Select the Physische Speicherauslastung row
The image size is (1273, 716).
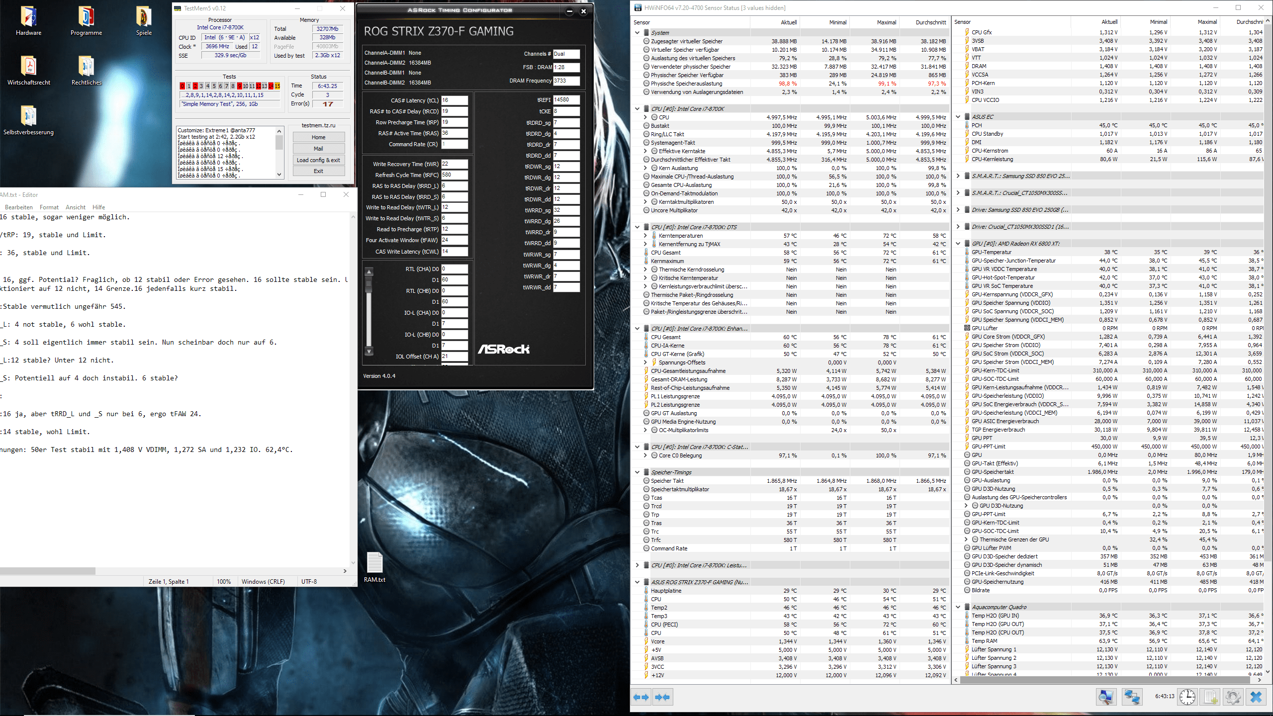point(791,84)
